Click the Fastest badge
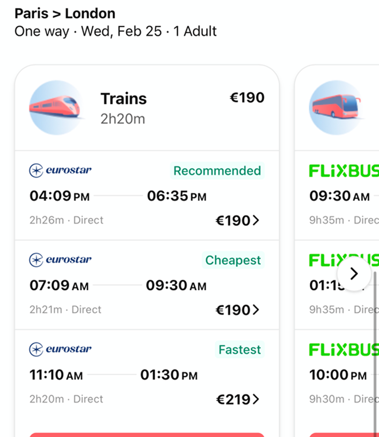 tap(239, 349)
